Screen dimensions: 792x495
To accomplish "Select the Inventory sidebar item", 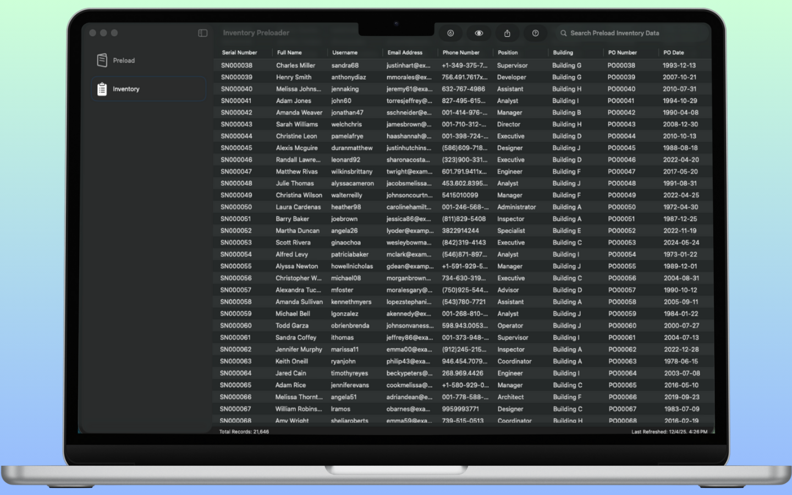I will (126, 89).
